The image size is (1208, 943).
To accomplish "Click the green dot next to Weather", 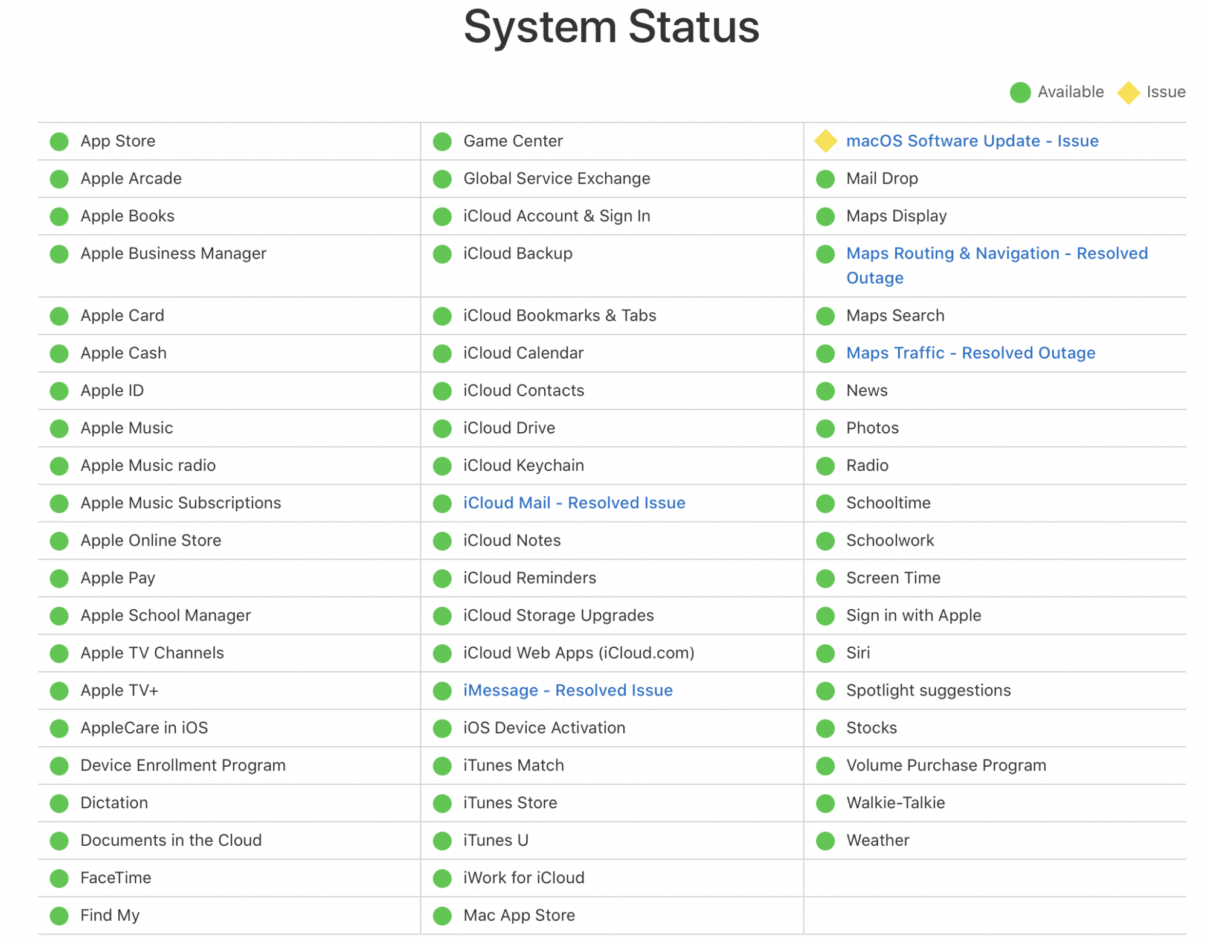I will pos(825,841).
